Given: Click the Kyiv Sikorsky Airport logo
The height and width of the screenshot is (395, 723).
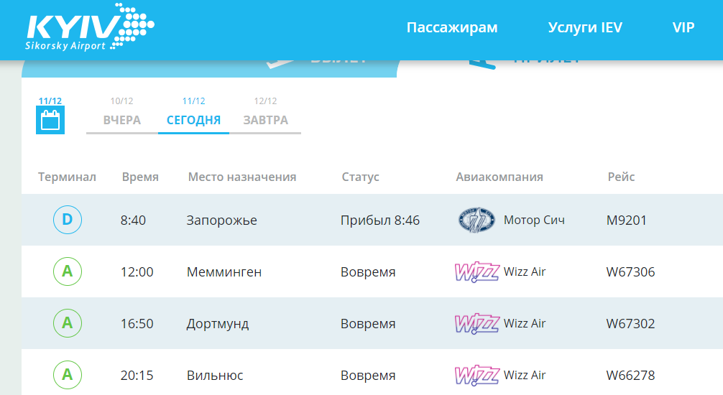Looking at the screenshot, I should [x=90, y=27].
